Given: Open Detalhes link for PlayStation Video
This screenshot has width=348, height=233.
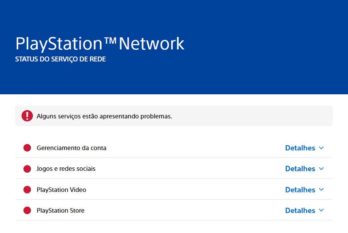Looking at the screenshot, I should (x=300, y=190).
